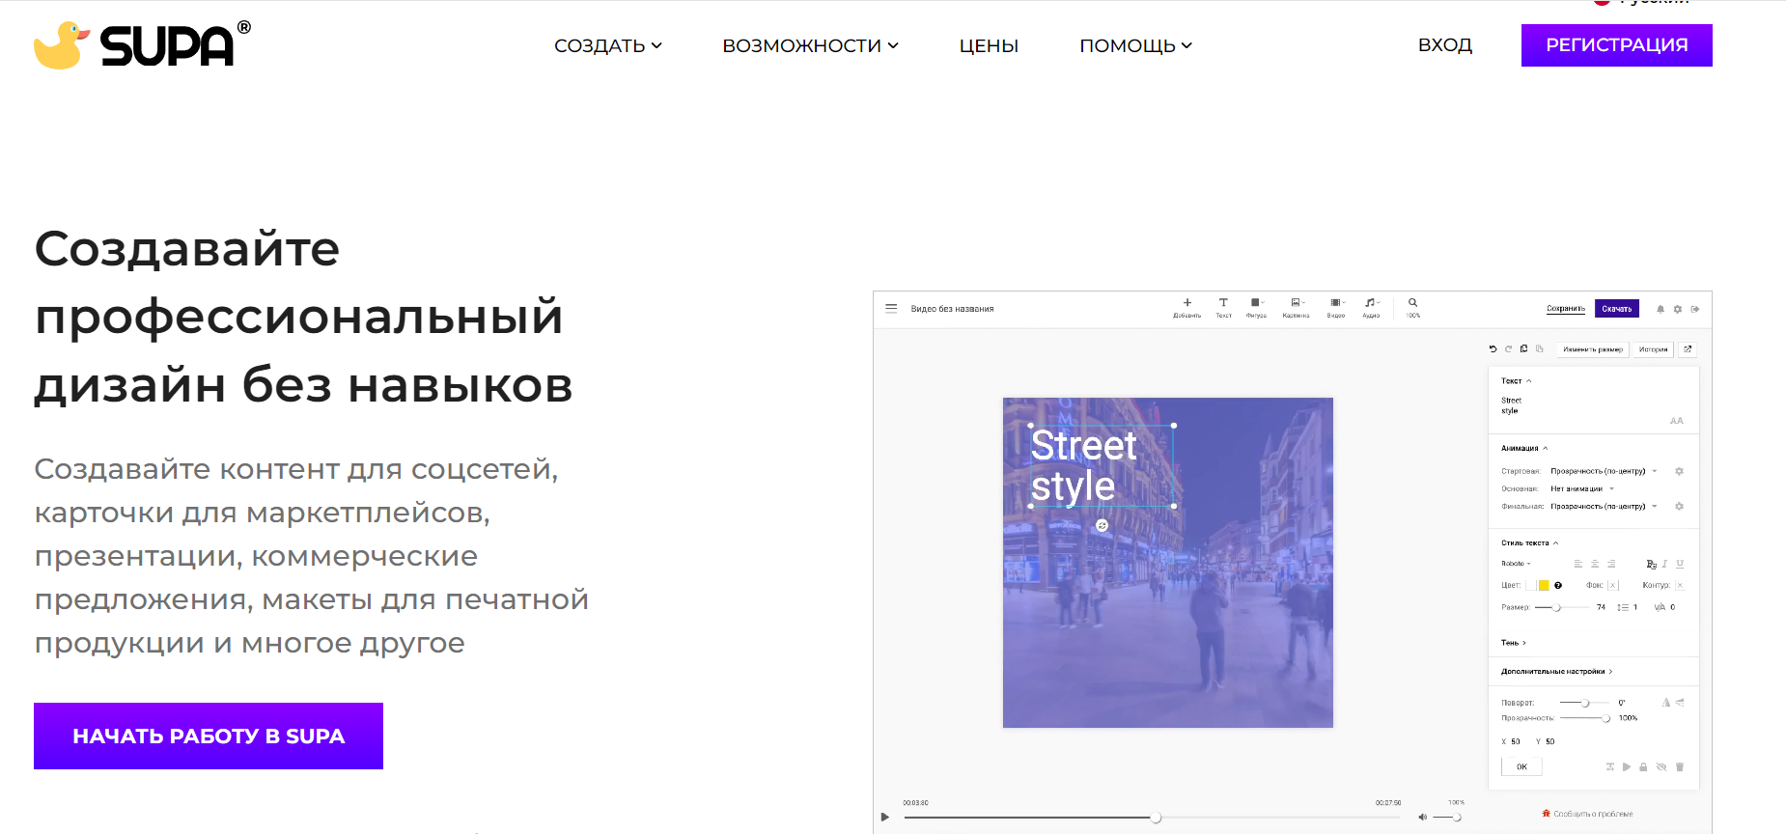1786x834 pixels.
Task: Collapse the Анимация section
Action: [x=1524, y=449]
